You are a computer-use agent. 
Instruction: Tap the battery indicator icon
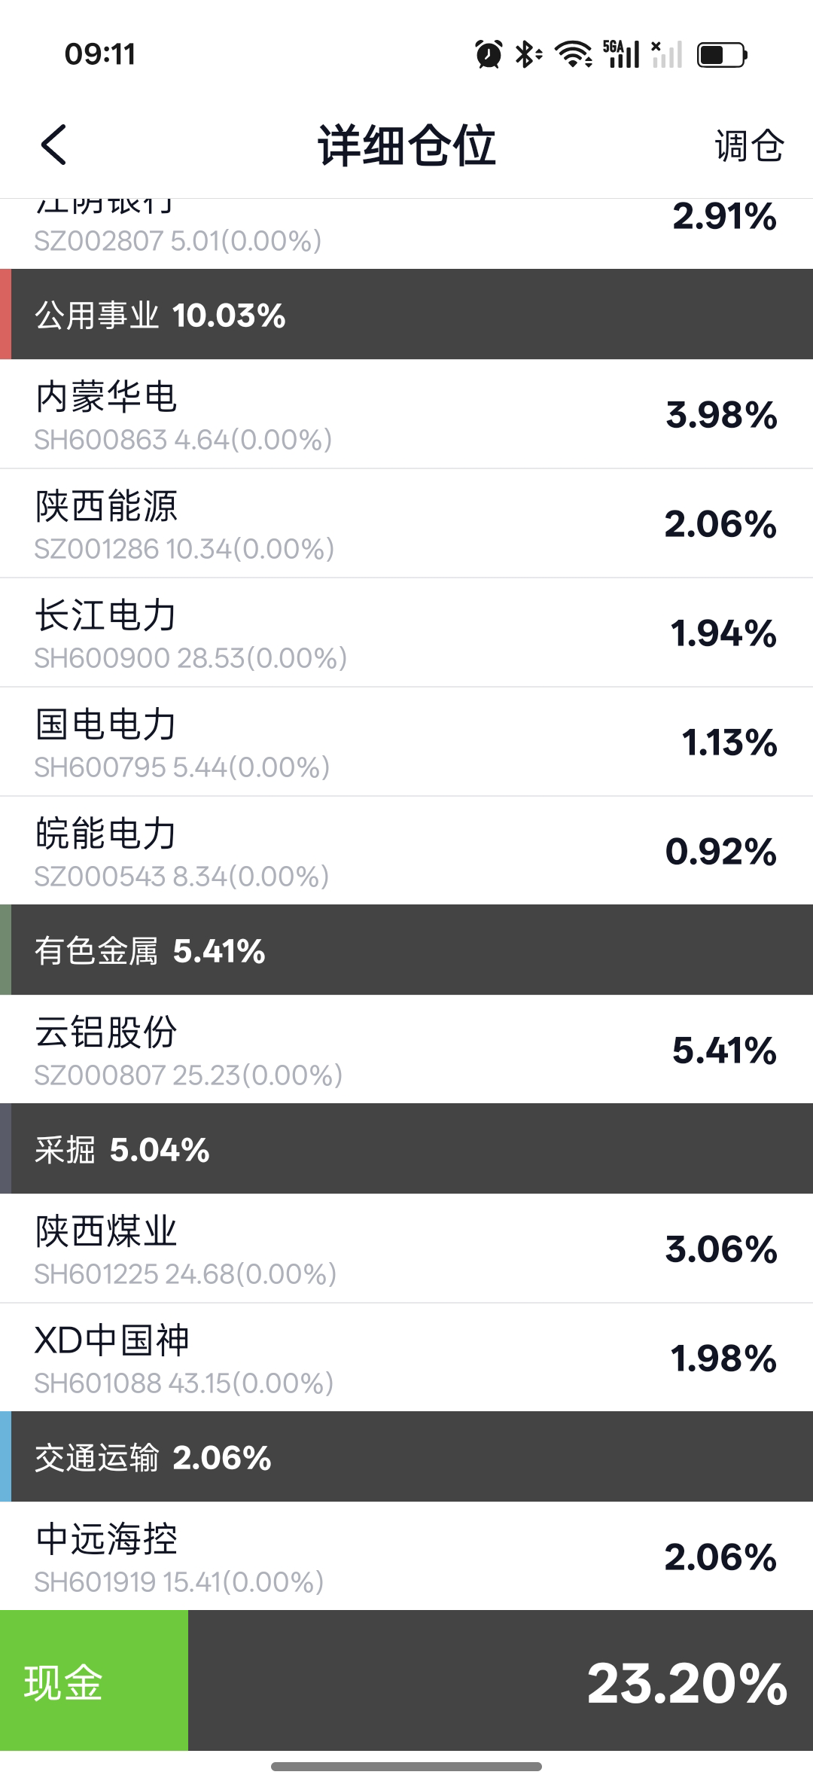(722, 55)
